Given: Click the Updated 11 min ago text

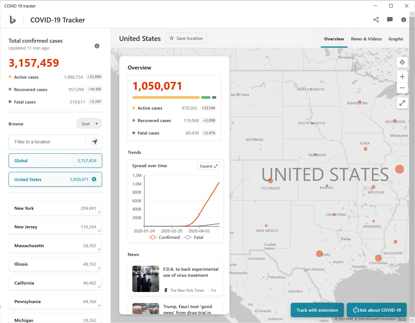Looking at the screenshot, I should 29,48.
